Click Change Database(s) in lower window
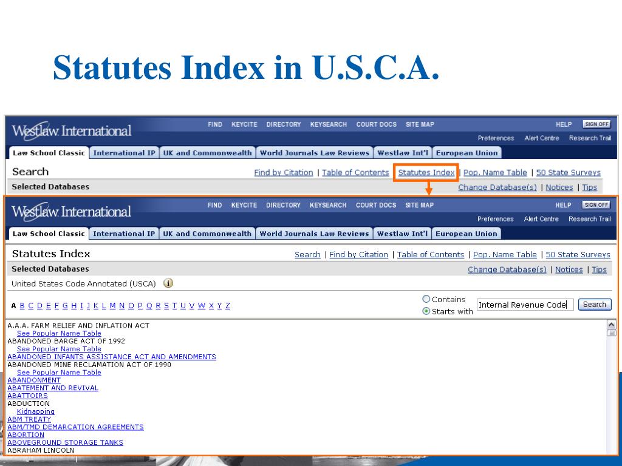 coord(507,270)
